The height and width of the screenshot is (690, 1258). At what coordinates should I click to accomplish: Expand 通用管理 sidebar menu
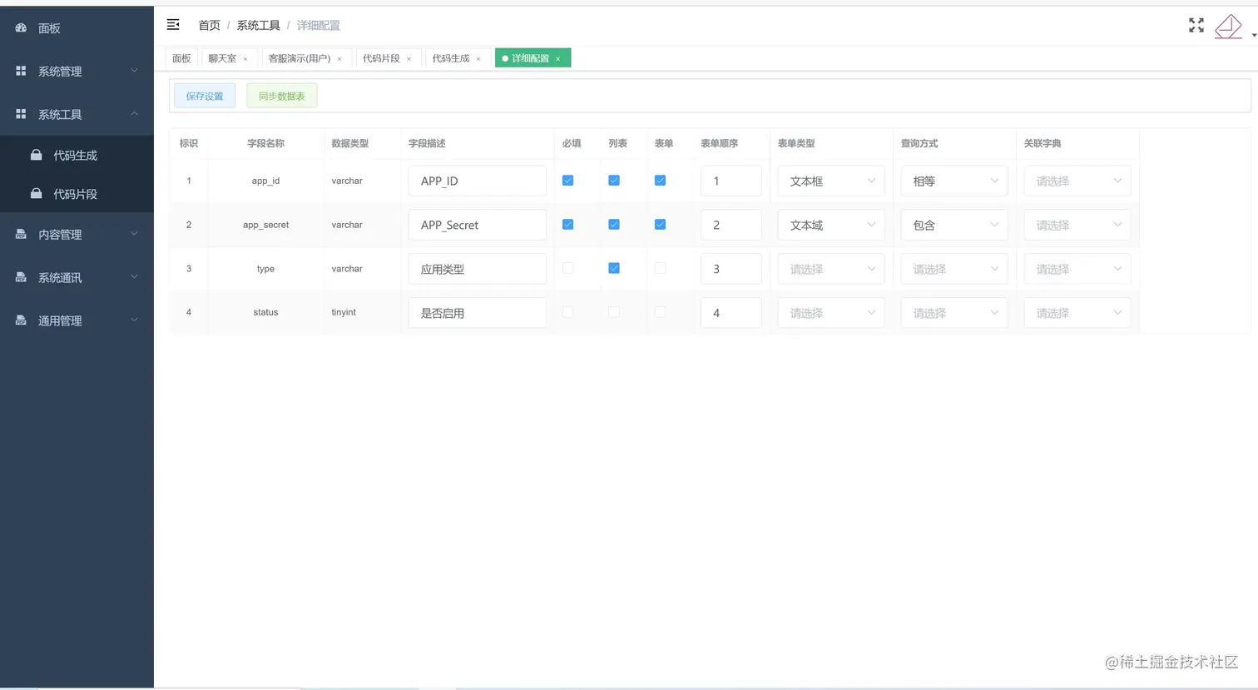77,320
